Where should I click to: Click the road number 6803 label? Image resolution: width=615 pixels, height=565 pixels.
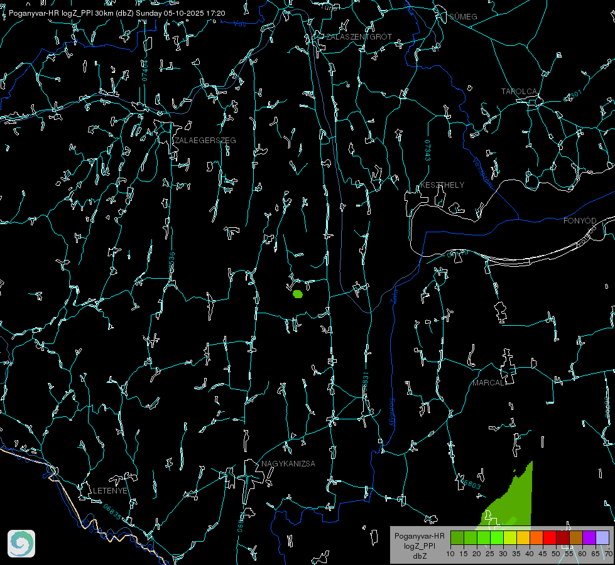[471, 484]
